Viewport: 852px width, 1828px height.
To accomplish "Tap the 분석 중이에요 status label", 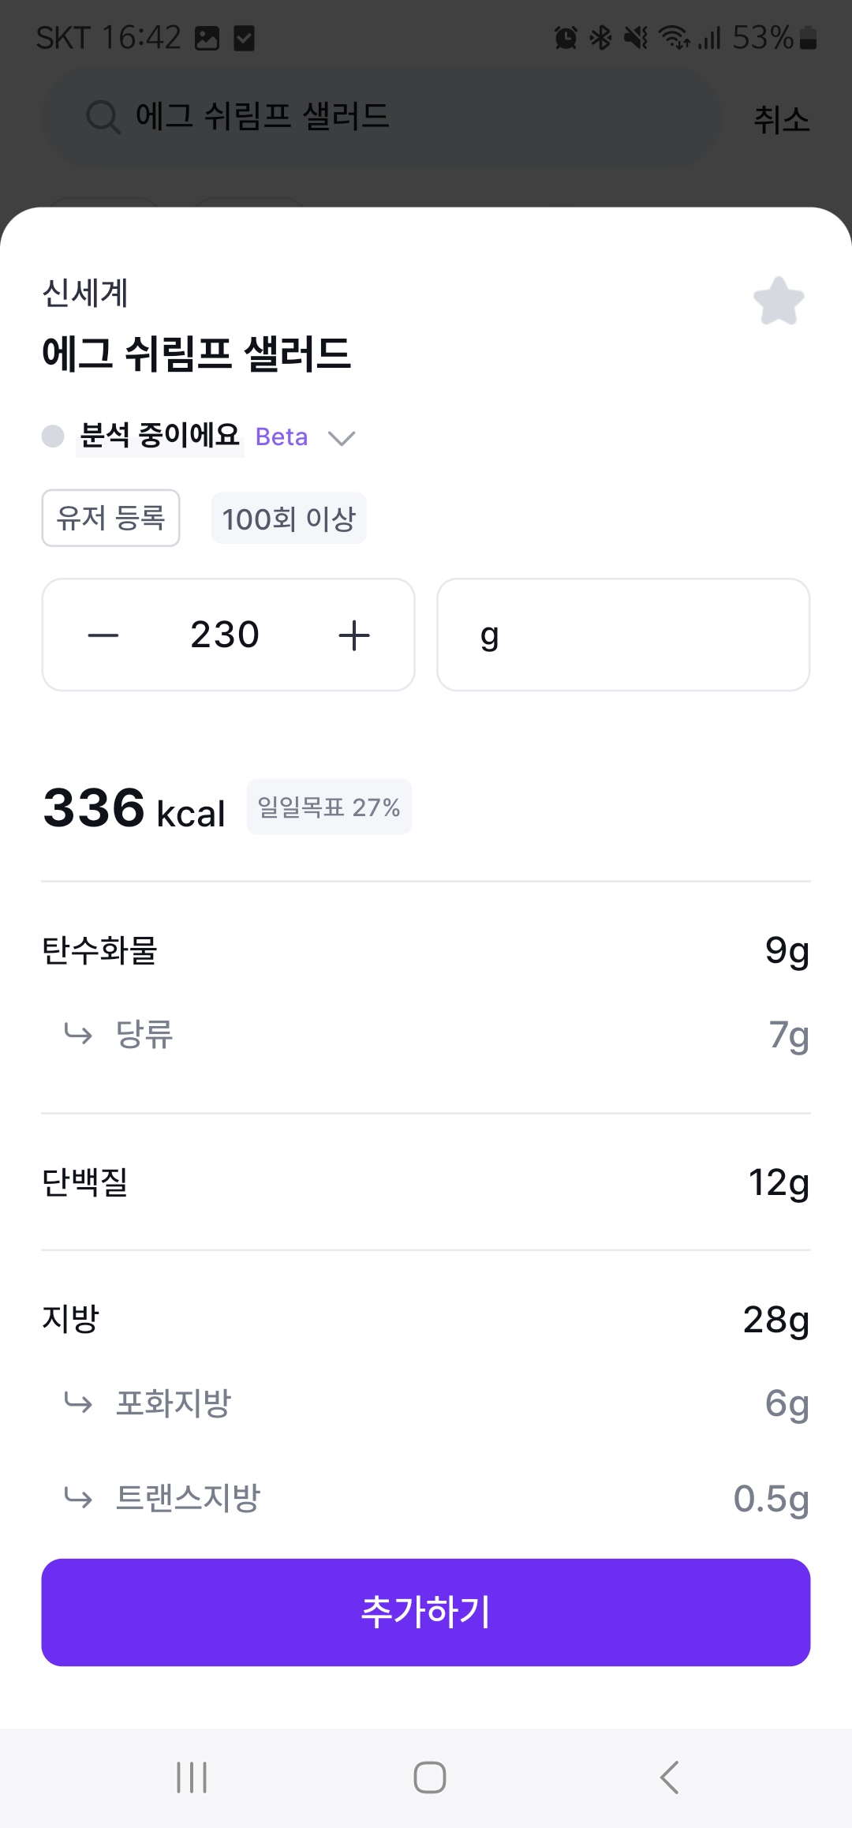I will pos(160,436).
